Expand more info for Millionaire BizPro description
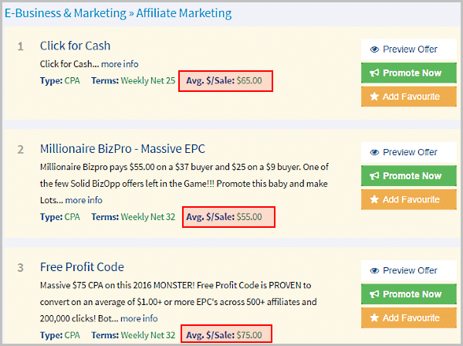The image size is (463, 346). (83, 200)
